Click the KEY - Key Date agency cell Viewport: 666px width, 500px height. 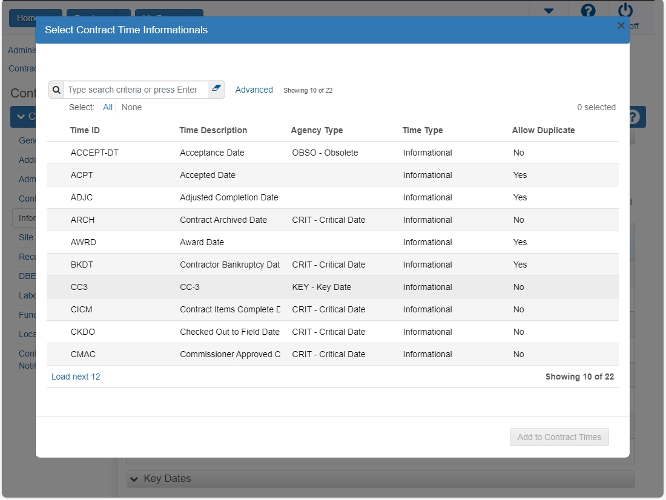click(x=321, y=287)
